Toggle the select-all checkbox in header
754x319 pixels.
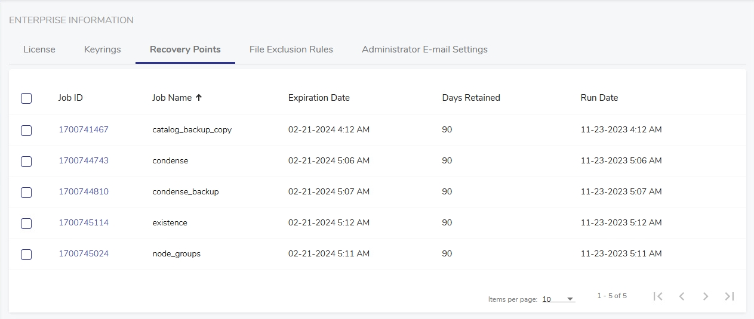(x=26, y=98)
